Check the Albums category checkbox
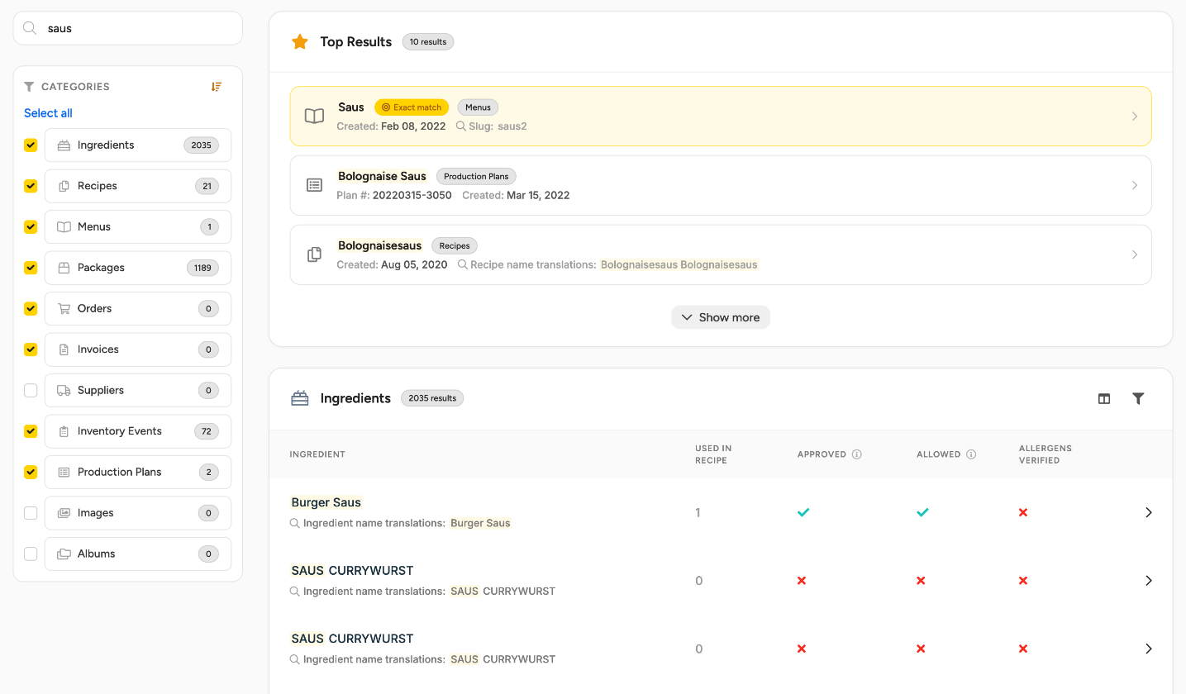 click(31, 554)
